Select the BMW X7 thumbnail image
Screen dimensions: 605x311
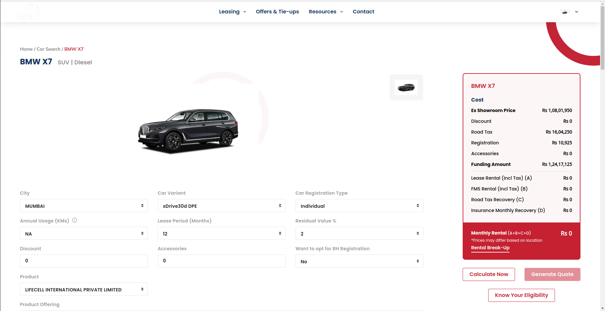[406, 87]
